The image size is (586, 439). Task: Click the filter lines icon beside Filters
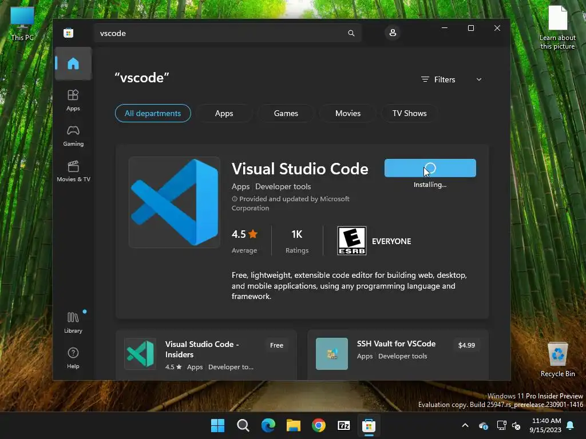pos(425,79)
